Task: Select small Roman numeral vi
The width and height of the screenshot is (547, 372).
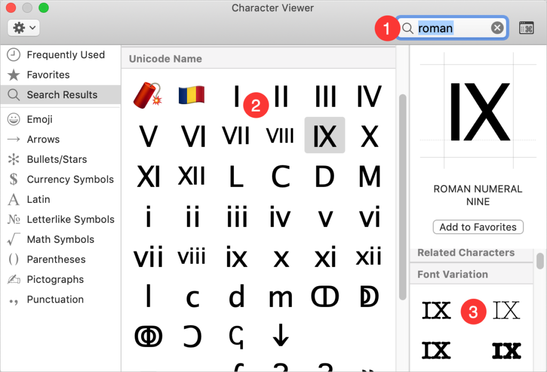Action: (370, 216)
